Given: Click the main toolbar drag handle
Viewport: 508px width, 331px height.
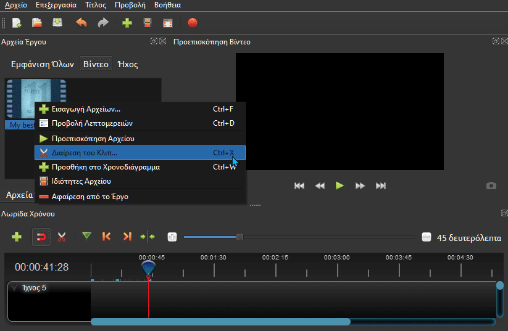Looking at the screenshot, I should point(4,23).
